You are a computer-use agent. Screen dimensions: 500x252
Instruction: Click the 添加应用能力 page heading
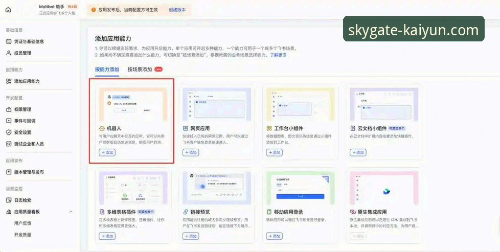click(x=113, y=39)
